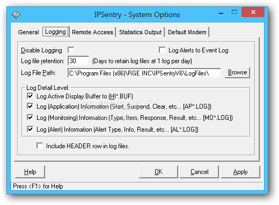Close the IPSentry System Options window
This screenshot has width=279, height=205.
(x=253, y=12)
